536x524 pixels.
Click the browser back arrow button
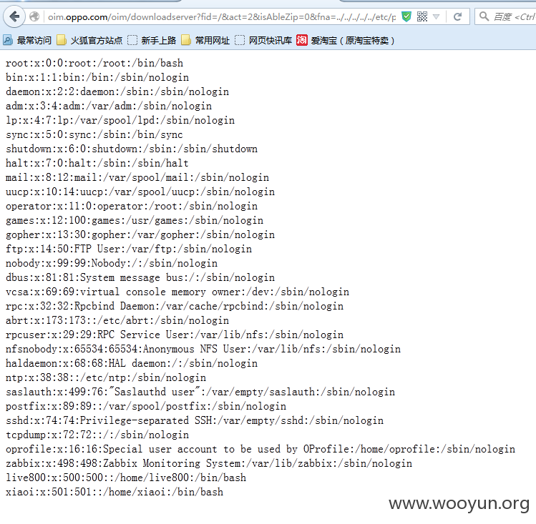click(x=14, y=16)
